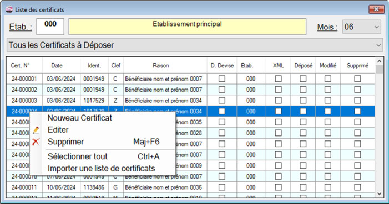Image resolution: width=389 pixels, height=204 pixels.
Task: Click the application icon in the title bar
Action: pos(9,9)
